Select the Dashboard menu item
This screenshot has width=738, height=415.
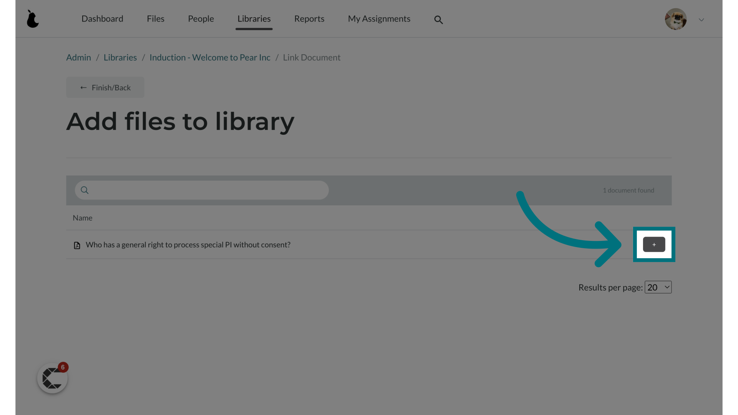[x=102, y=18]
